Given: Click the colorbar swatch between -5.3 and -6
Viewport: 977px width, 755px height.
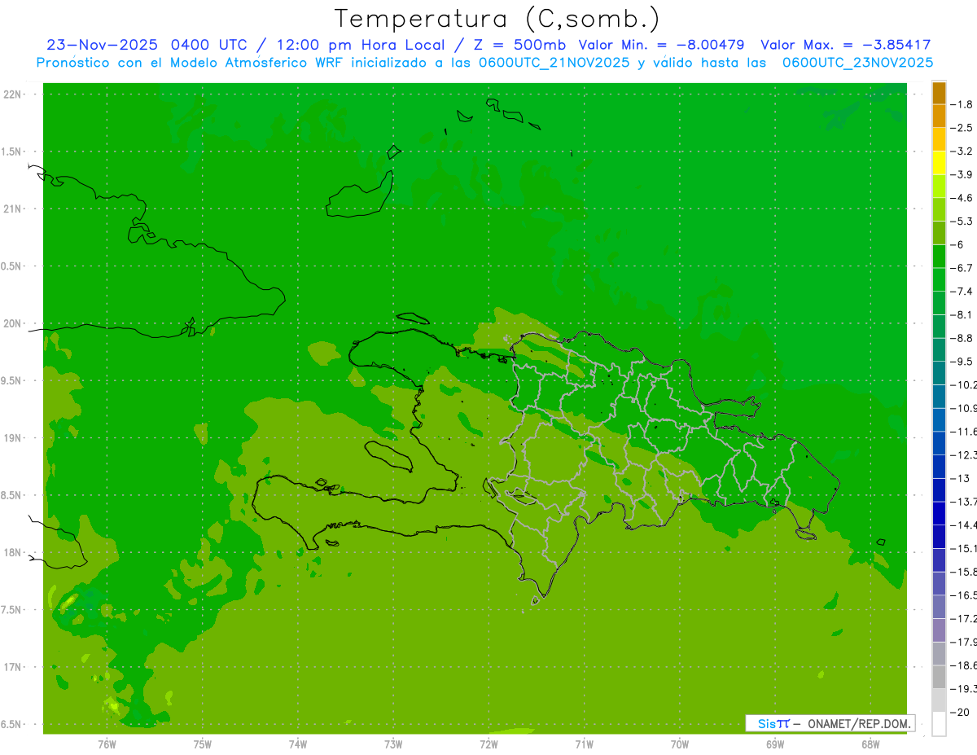Looking at the screenshot, I should pyautogui.click(x=939, y=233).
